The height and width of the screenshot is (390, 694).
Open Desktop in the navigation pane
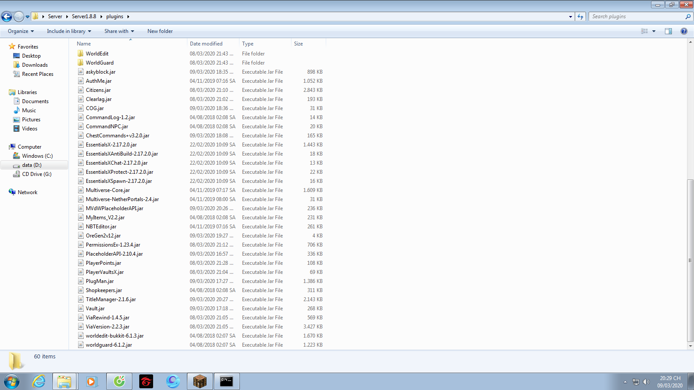(31, 56)
